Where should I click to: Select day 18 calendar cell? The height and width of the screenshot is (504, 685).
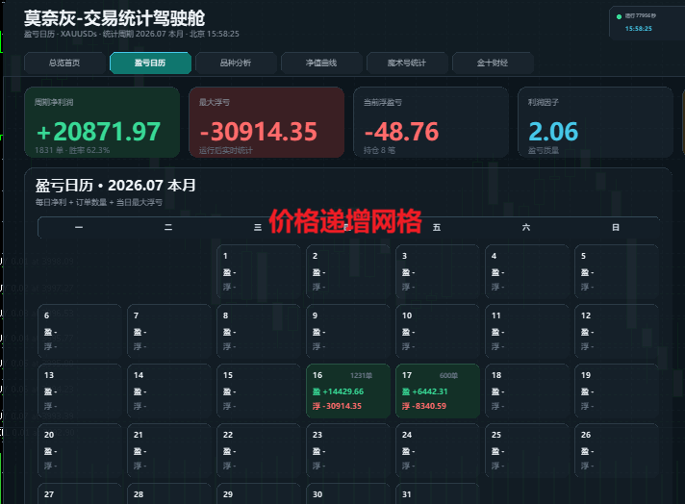tap(527, 391)
